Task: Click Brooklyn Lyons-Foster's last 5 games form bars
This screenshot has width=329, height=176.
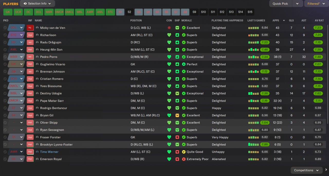Action: (x=253, y=144)
